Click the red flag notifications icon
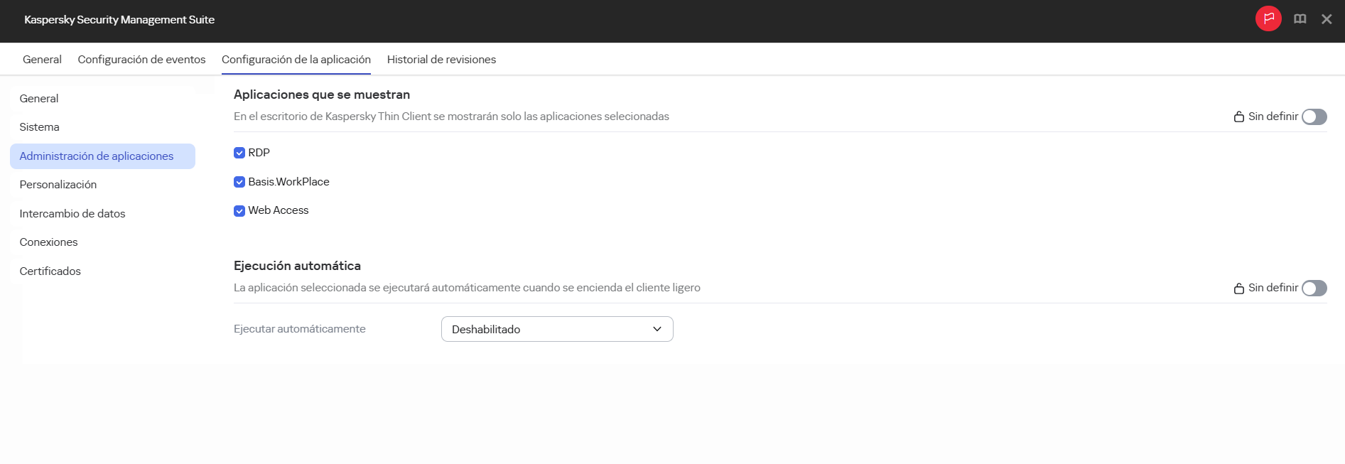The width and height of the screenshot is (1345, 464). pos(1268,18)
